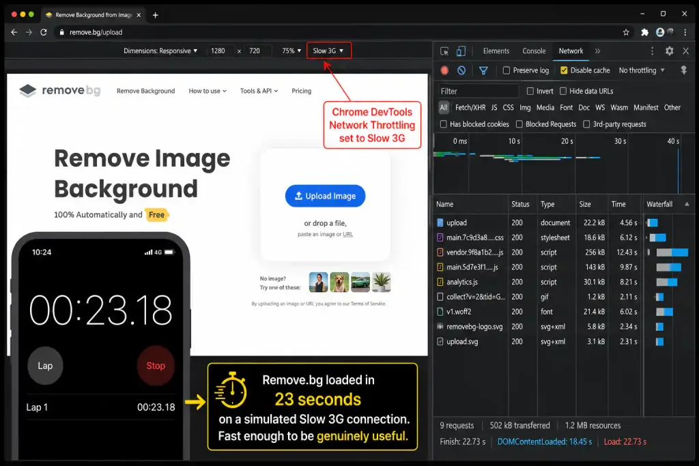699x466 pixels.
Task: Click the remove.bg logo
Action: (x=60, y=91)
